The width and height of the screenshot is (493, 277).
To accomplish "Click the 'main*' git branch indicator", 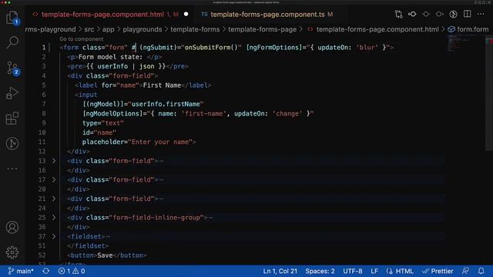I will pos(21,271).
